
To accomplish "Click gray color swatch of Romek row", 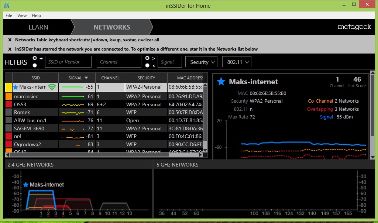I will coord(9,112).
